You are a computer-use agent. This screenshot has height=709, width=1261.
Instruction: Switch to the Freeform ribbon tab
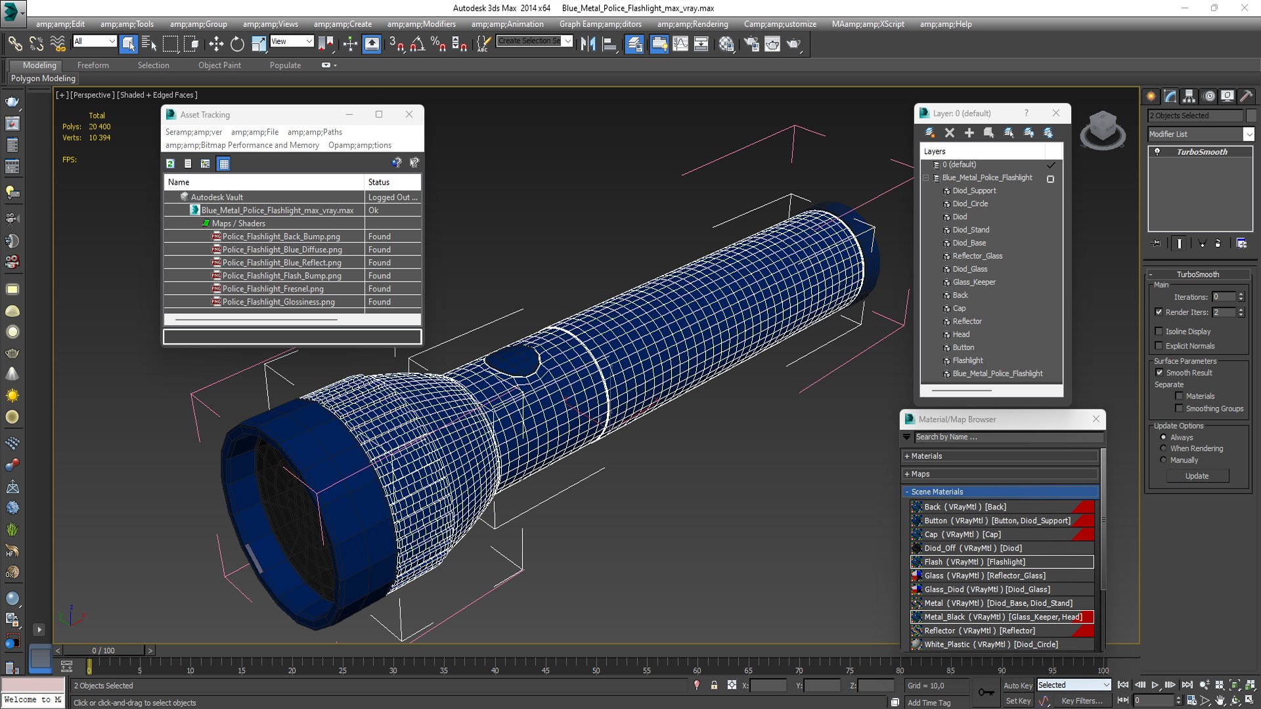click(x=93, y=65)
